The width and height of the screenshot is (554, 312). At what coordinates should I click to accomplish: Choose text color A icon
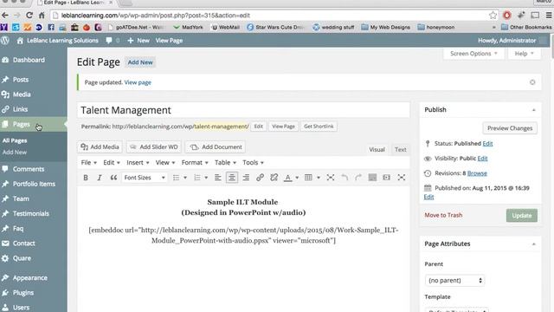click(x=288, y=178)
